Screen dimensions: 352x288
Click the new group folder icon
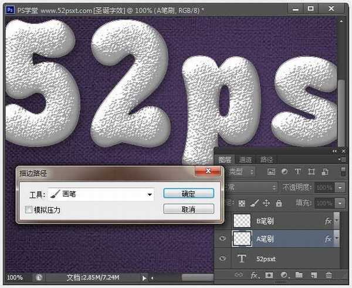299,275
